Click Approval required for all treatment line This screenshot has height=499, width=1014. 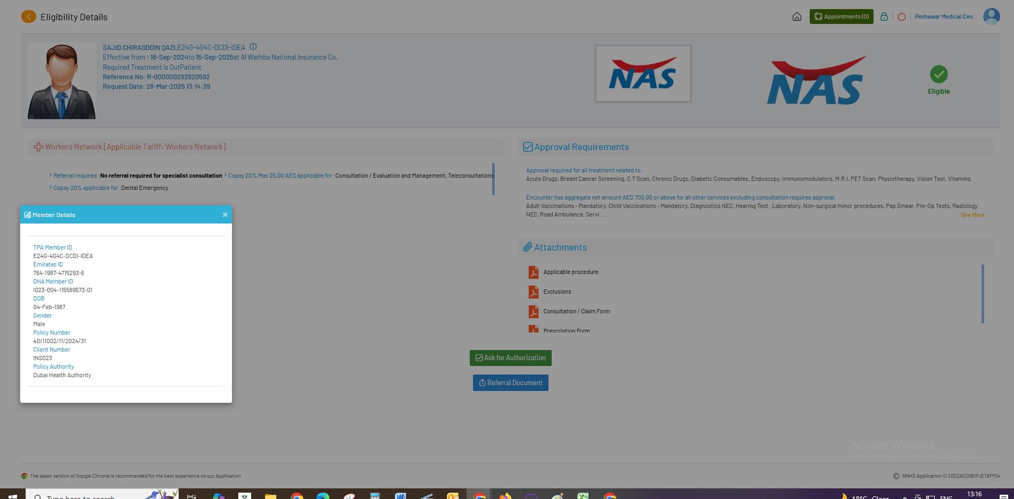[x=584, y=171]
